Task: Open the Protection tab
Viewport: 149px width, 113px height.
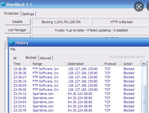Action: (12, 13)
